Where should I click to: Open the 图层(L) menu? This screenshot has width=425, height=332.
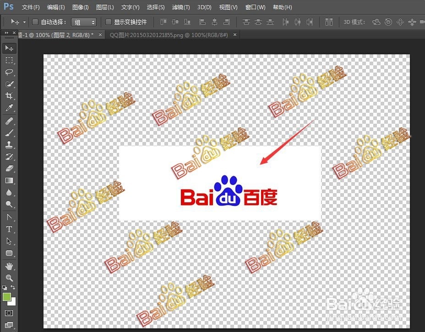coord(105,7)
